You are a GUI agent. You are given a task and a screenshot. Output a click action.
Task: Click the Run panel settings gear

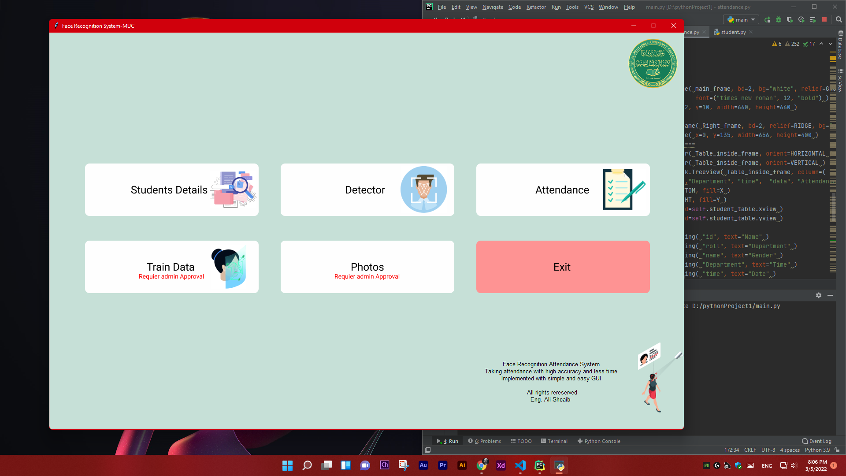tap(818, 295)
